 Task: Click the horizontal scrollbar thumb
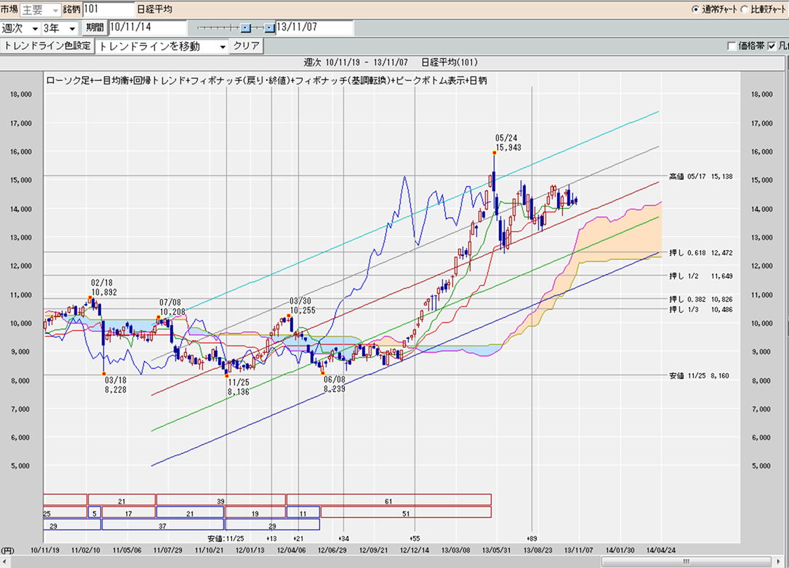coord(686,561)
